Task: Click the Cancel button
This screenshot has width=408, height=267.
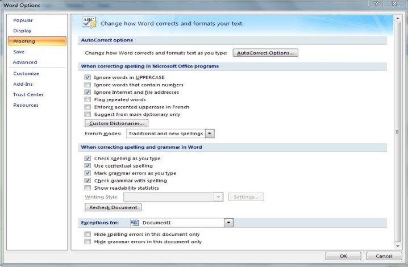Action: tap(384, 256)
